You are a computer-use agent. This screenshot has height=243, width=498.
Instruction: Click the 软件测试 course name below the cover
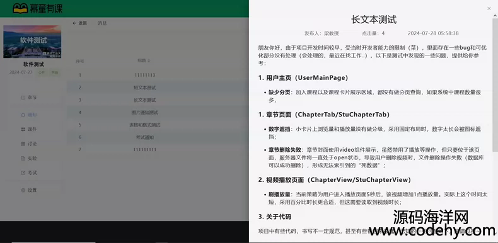click(x=33, y=64)
